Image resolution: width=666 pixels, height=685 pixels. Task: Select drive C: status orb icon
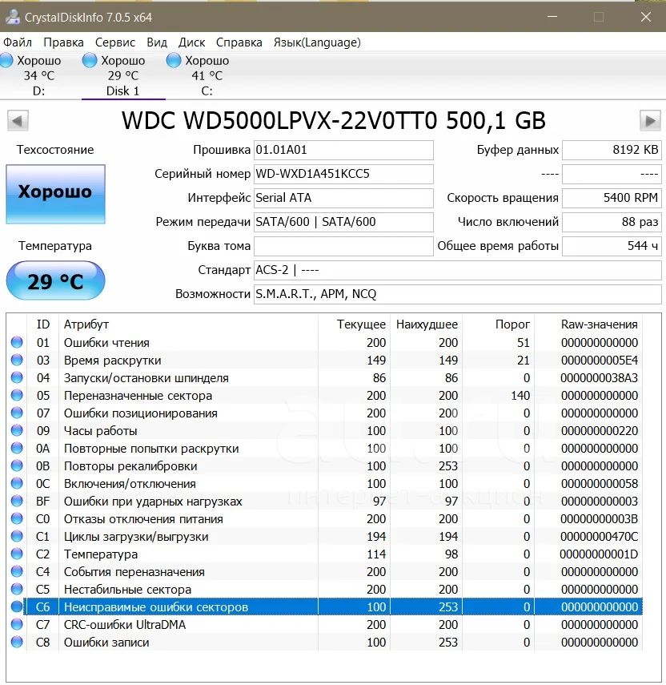(x=173, y=60)
